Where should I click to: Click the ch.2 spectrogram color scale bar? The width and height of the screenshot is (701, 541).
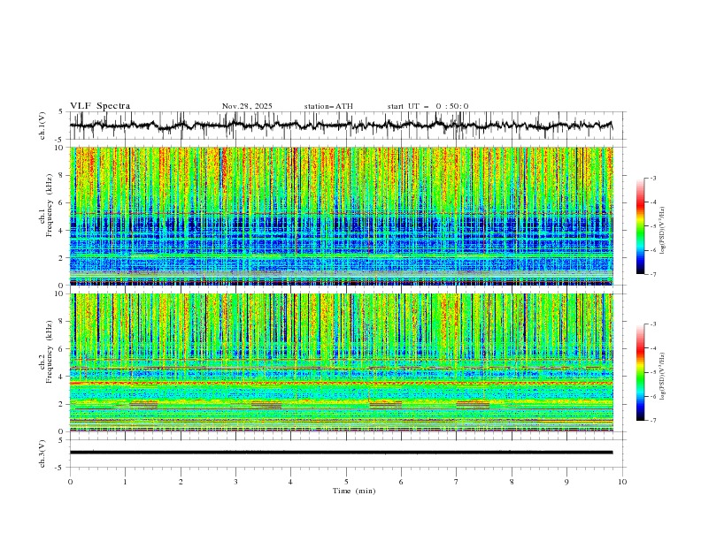[640, 372]
